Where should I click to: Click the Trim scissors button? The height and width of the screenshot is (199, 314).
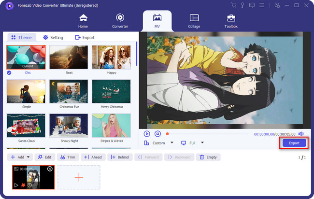68,157
